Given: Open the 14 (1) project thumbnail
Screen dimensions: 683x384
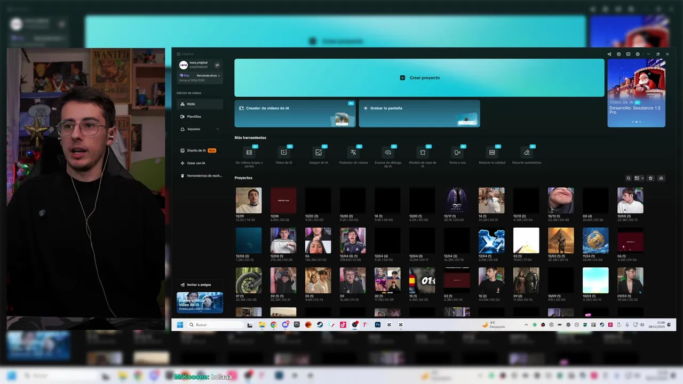Looking at the screenshot, I should tap(491, 201).
